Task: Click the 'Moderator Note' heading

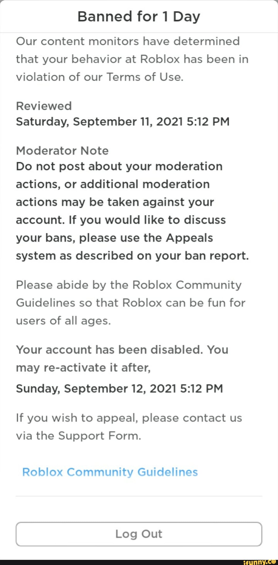Action: pos(62,151)
